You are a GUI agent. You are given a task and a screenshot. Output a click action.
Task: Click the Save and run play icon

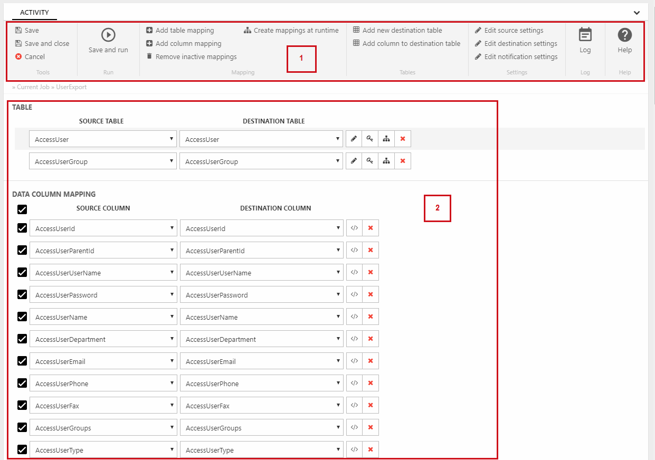pos(108,35)
